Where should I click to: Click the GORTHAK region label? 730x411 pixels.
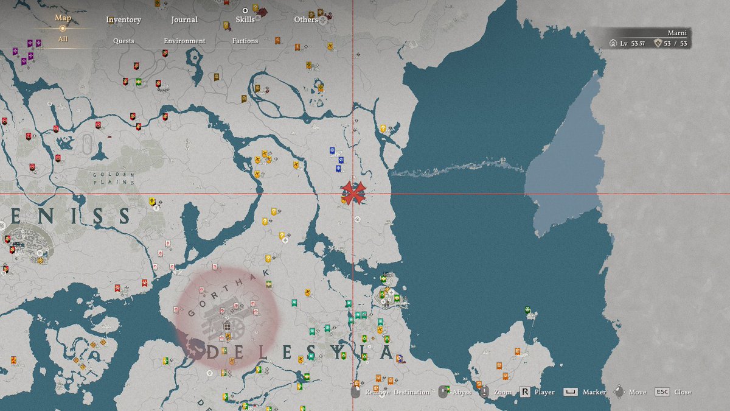[x=228, y=292]
